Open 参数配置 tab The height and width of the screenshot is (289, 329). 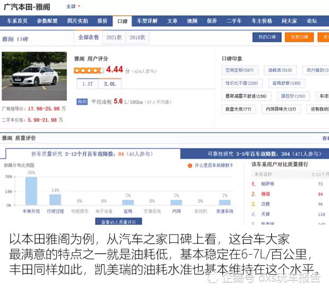47,21
